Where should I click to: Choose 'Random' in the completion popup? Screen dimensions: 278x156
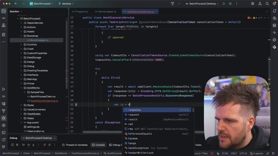point(157,139)
